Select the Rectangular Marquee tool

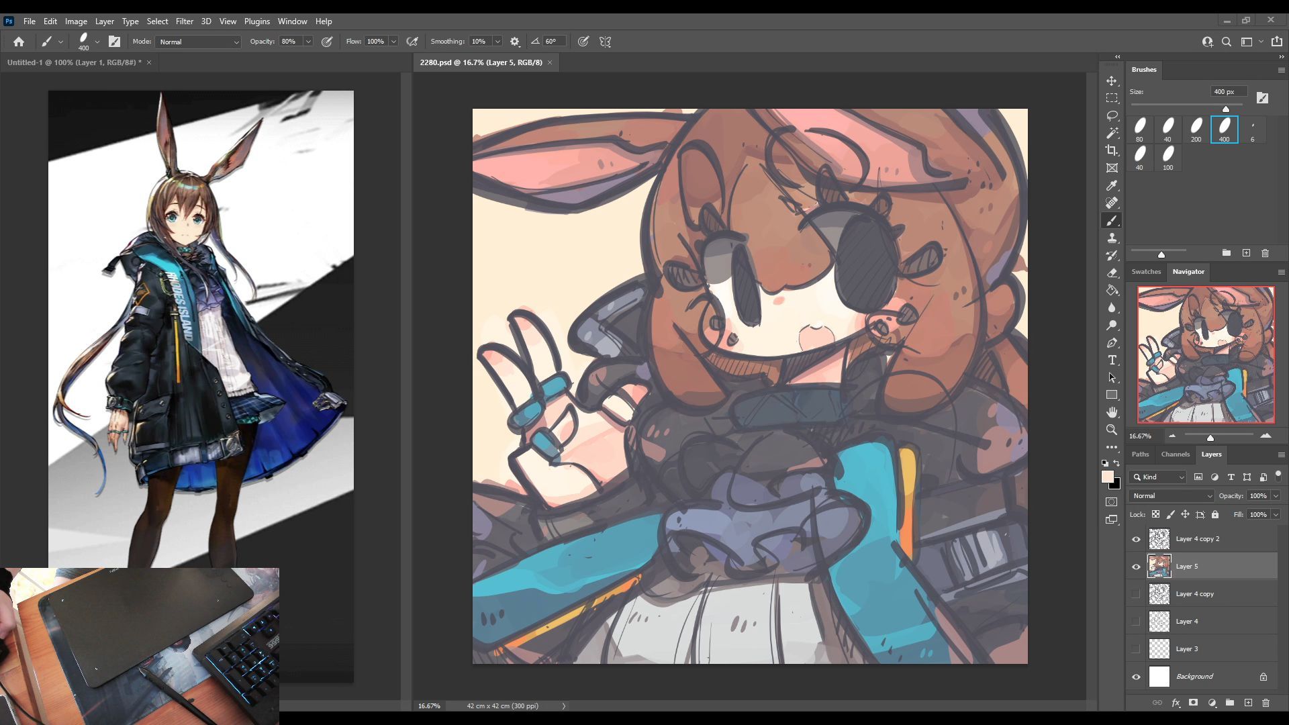(1112, 98)
